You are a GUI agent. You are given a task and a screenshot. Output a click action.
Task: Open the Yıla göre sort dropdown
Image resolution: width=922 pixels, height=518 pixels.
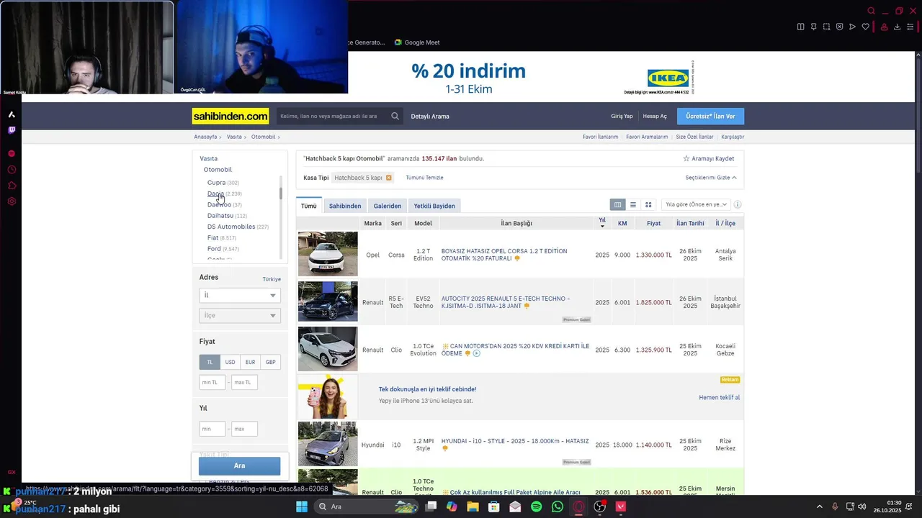(x=696, y=204)
